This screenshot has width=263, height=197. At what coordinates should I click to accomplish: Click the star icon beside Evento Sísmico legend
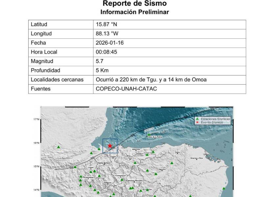pos(197,122)
